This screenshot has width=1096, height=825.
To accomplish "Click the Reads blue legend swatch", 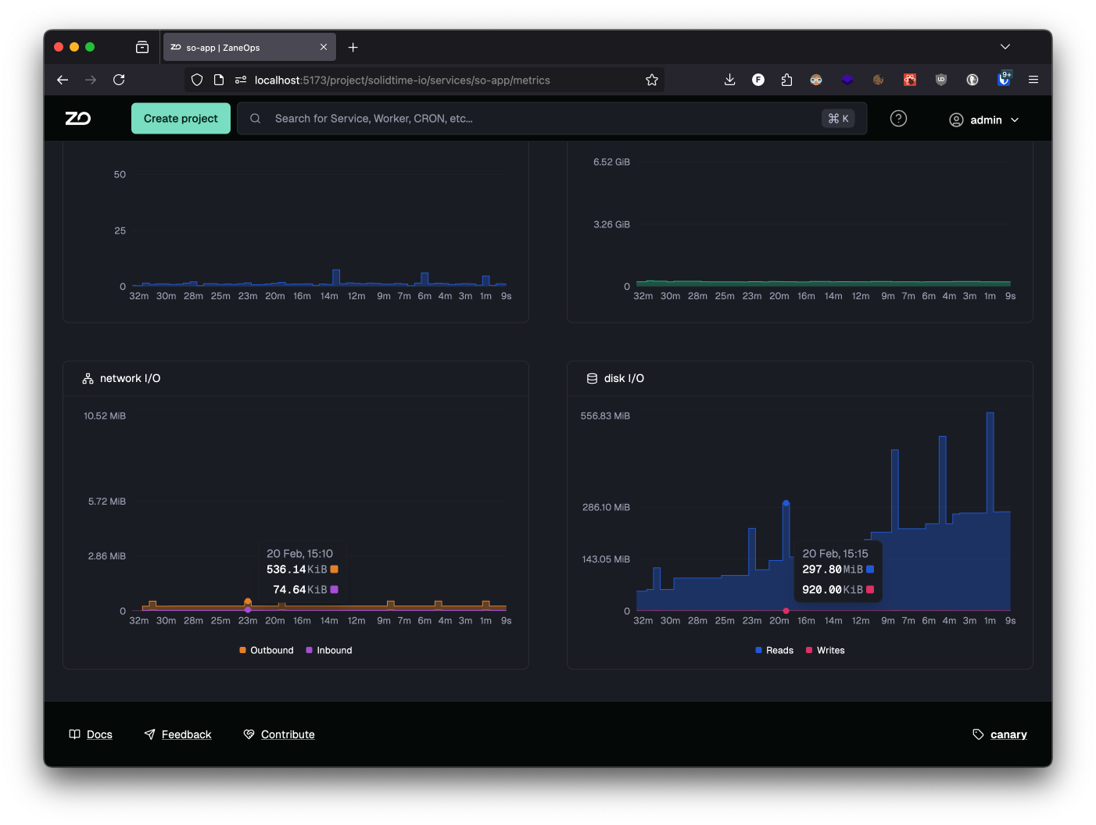I will tap(758, 650).
